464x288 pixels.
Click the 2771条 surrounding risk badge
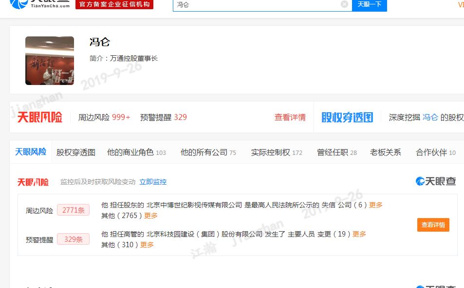point(73,210)
